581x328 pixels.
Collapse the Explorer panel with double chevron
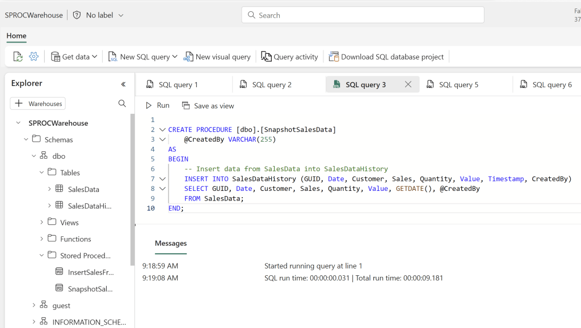[123, 84]
